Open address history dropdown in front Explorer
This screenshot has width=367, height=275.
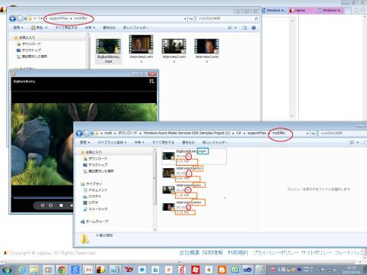pos(307,133)
